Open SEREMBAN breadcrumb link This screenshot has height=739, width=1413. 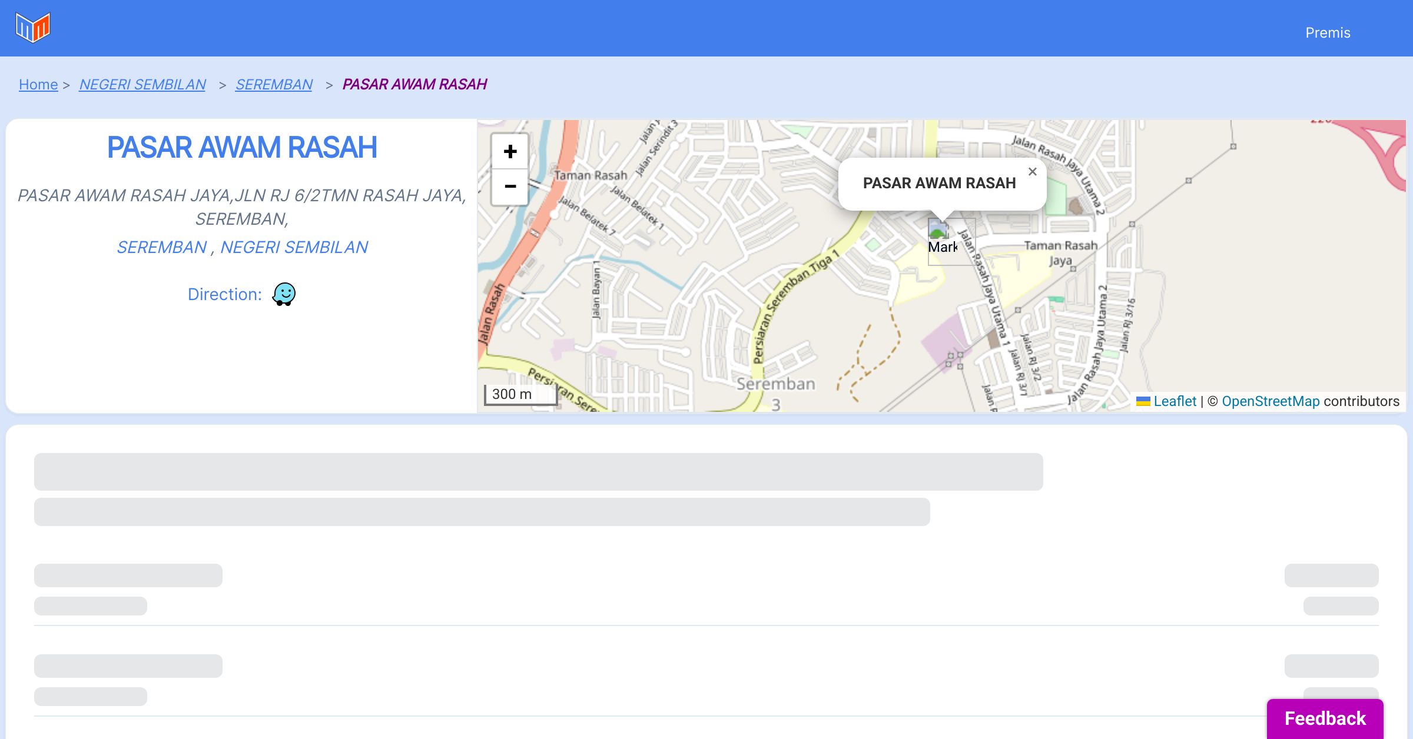pyautogui.click(x=274, y=85)
